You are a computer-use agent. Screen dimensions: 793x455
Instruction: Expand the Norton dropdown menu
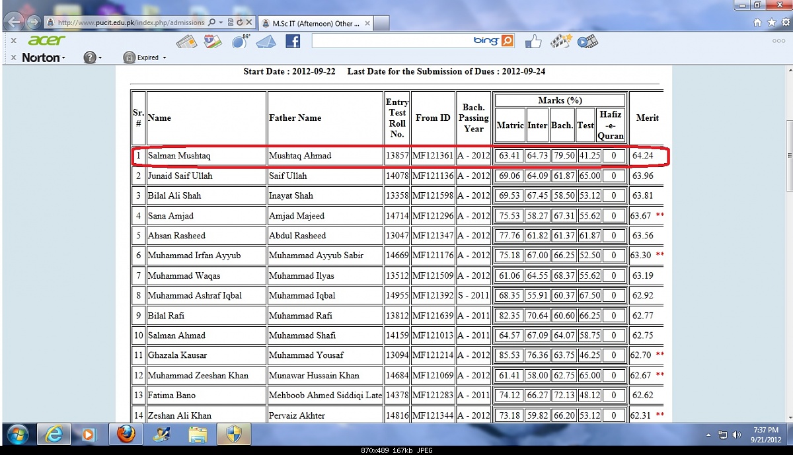click(x=44, y=58)
